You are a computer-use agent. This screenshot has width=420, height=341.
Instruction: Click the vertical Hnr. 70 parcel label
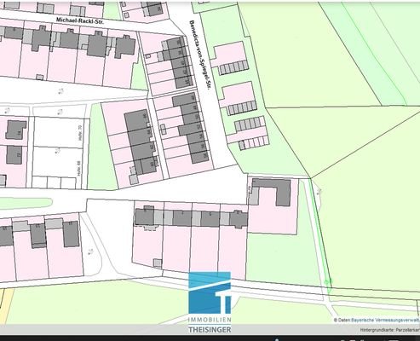79,133
